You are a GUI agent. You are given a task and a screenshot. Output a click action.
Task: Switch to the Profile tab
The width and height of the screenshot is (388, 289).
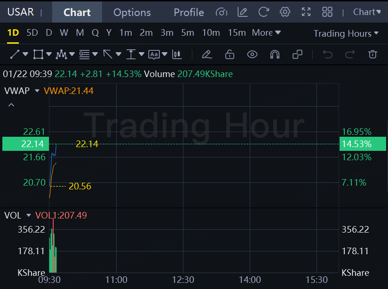189,12
